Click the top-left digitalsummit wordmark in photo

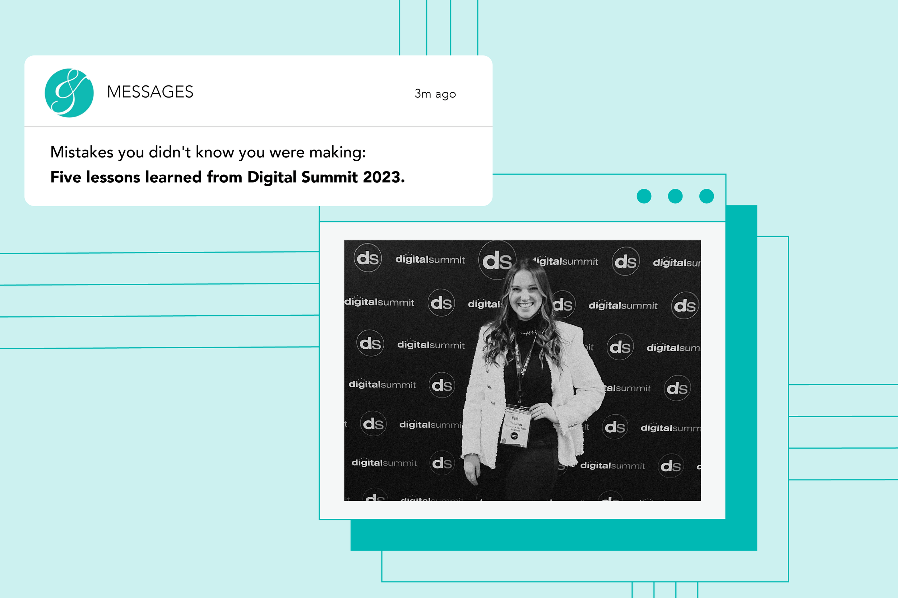[x=430, y=259]
